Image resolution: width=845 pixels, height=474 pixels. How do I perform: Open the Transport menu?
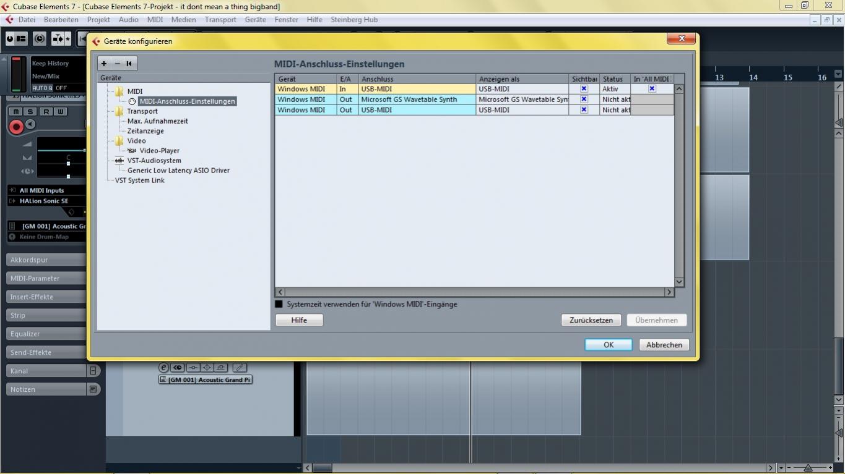pyautogui.click(x=220, y=20)
